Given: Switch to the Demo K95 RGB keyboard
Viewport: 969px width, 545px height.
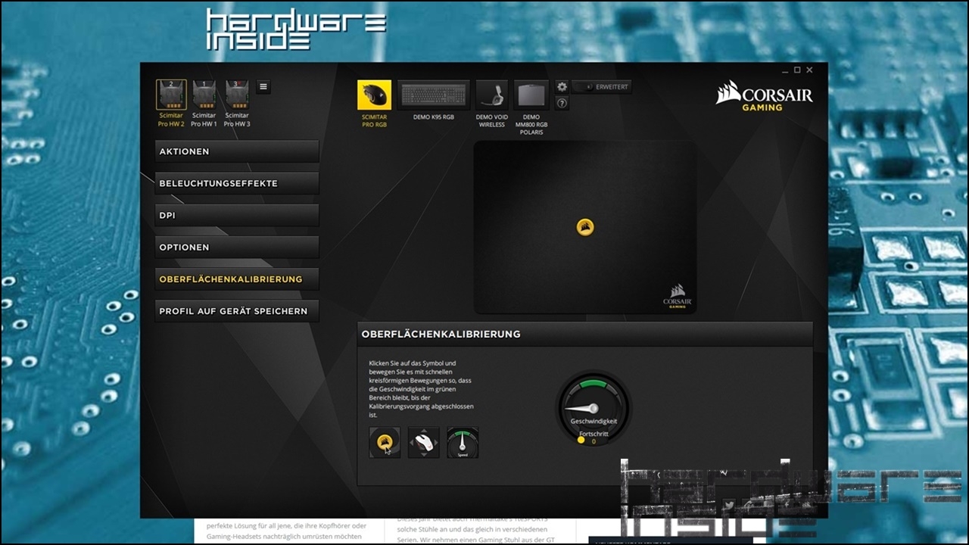Looking at the screenshot, I should [435, 96].
